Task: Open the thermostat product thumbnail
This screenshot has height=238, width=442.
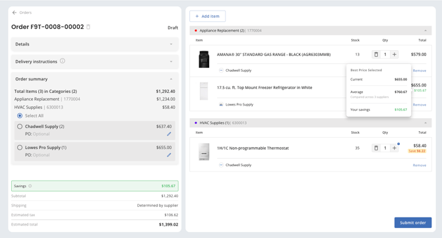Action: (204, 152)
